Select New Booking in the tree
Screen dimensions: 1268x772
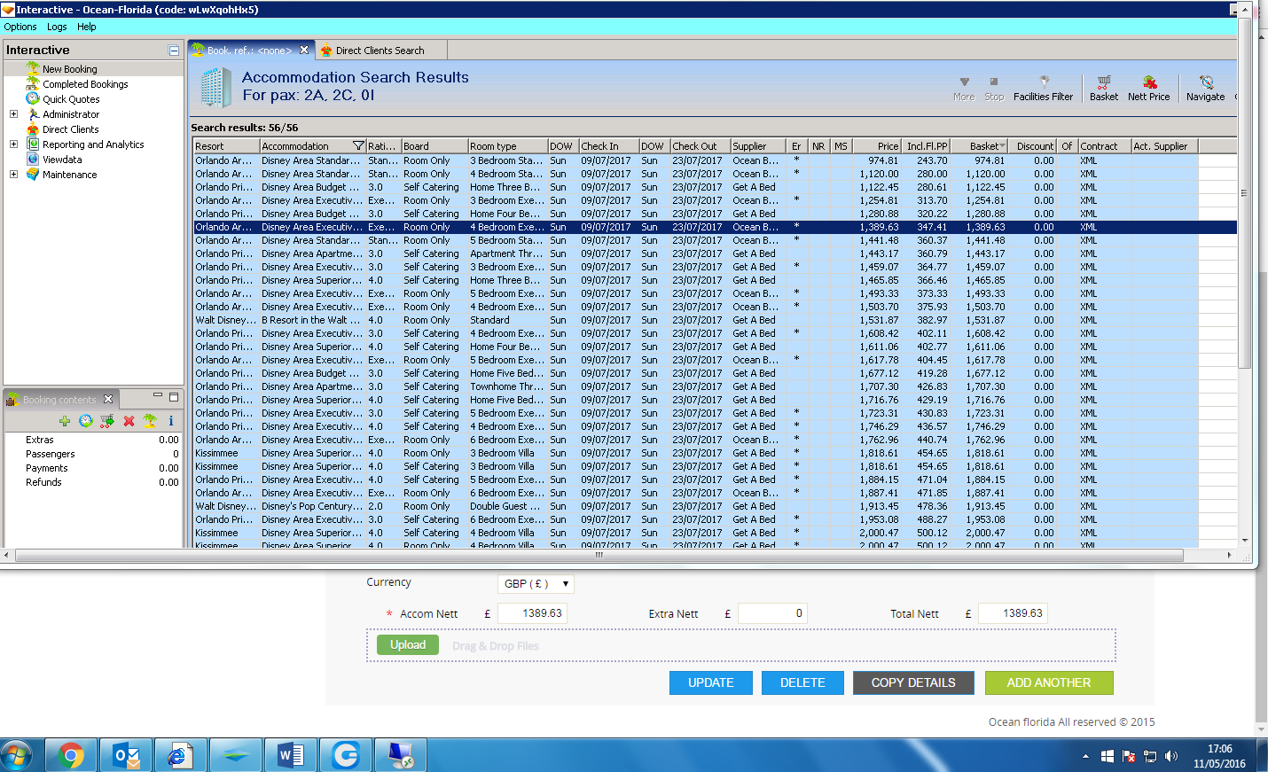70,69
